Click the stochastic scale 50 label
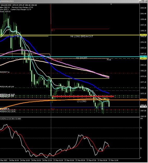This screenshot has height=163, width=148. tap(141, 138)
